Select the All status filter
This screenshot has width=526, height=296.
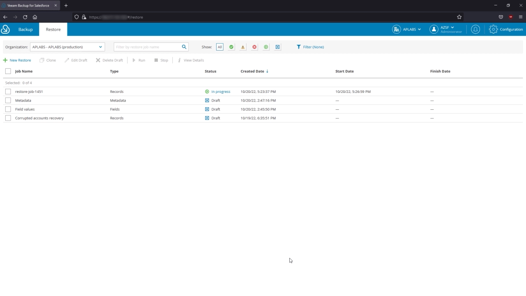coord(220,47)
